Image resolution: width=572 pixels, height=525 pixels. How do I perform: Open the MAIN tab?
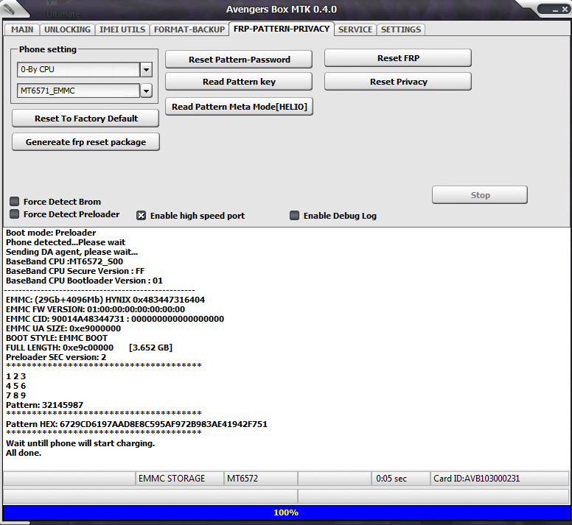(x=22, y=29)
